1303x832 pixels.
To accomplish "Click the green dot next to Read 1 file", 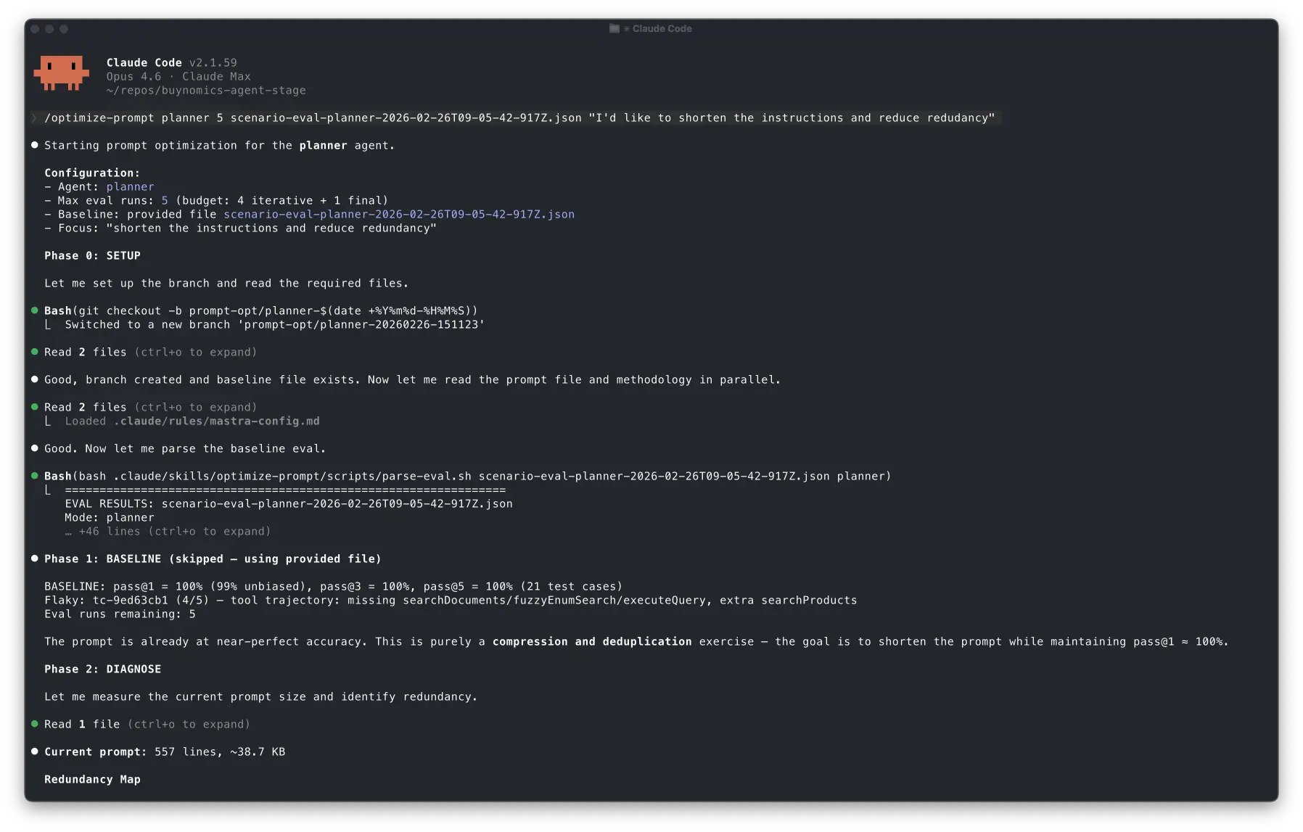I will [34, 724].
